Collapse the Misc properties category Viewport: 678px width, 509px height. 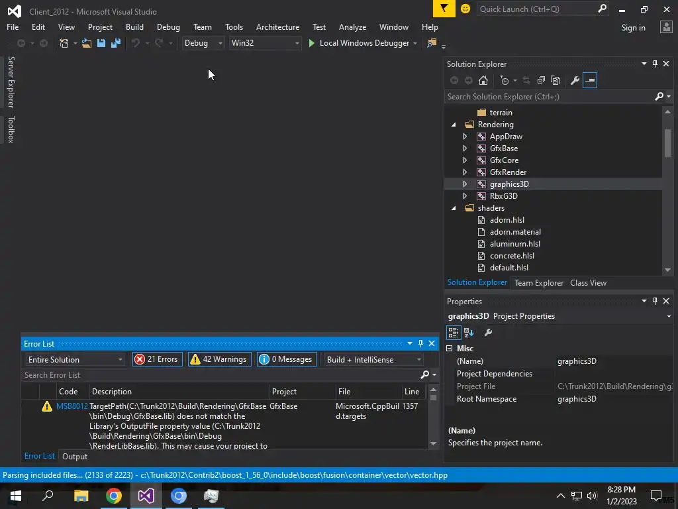[450, 349]
